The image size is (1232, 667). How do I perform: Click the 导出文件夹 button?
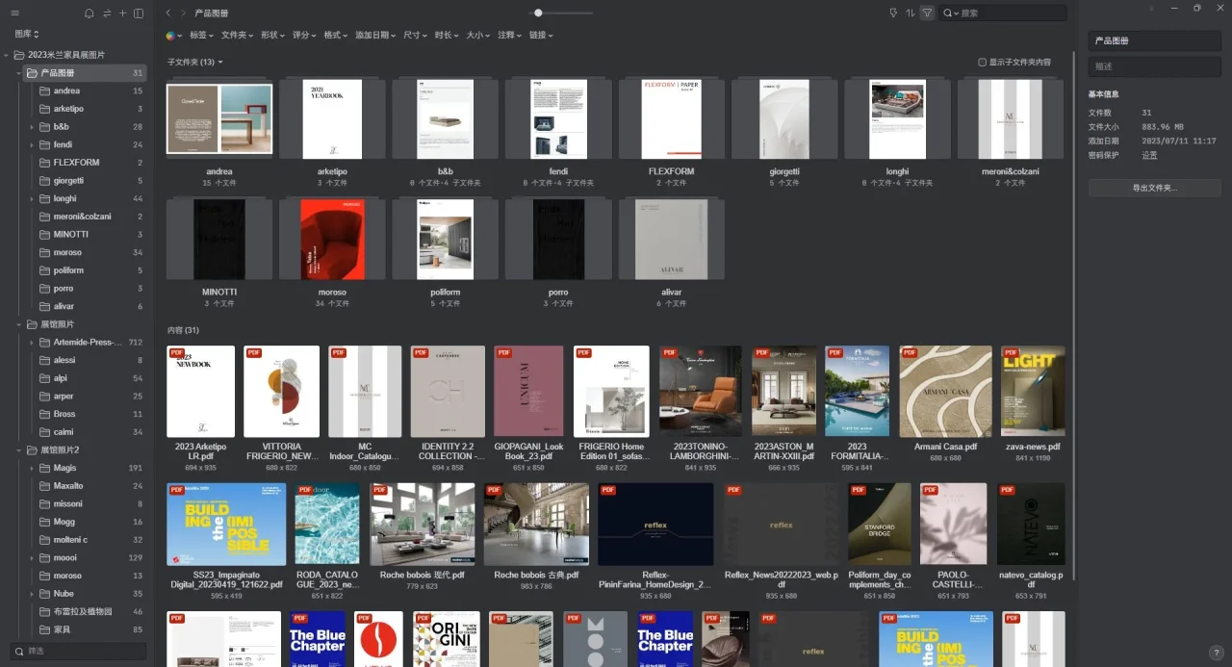click(x=1155, y=188)
